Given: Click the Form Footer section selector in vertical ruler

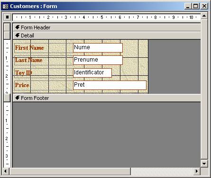Looking at the screenshot, I should (x=7, y=98).
